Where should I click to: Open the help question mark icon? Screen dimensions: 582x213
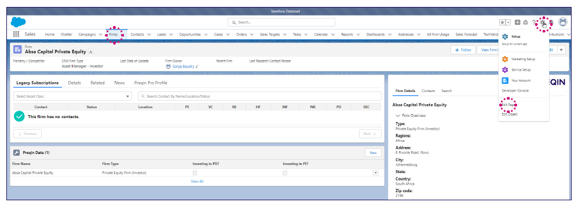pyautogui.click(x=534, y=23)
